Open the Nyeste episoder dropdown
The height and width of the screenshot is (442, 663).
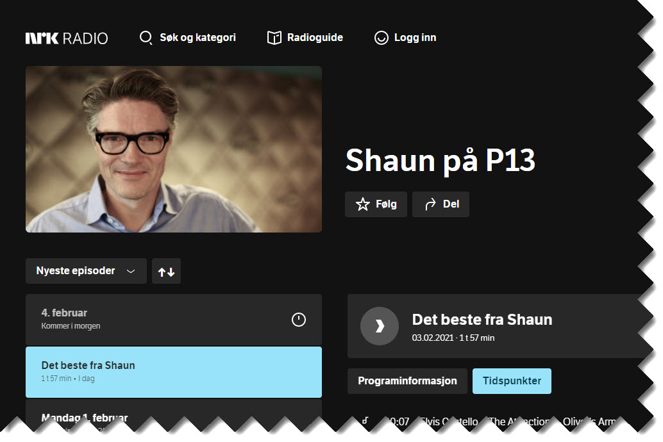tap(86, 271)
